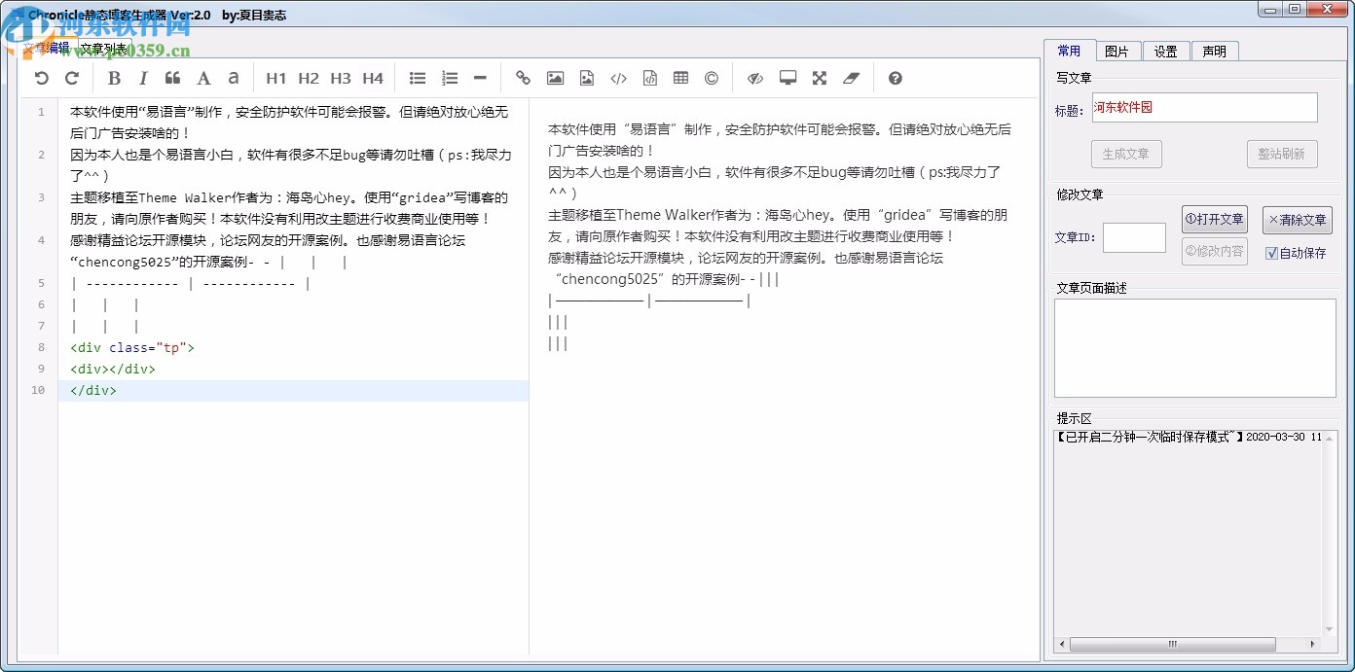Open the 声明 tab
The image size is (1355, 672).
point(1215,52)
